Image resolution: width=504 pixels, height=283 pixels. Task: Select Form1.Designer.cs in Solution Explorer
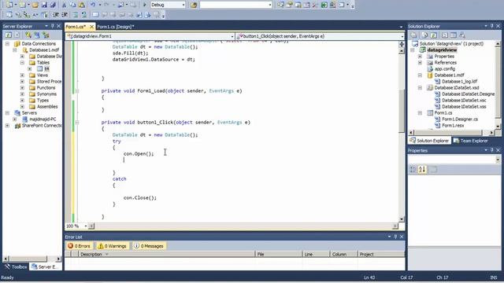tap(460, 119)
